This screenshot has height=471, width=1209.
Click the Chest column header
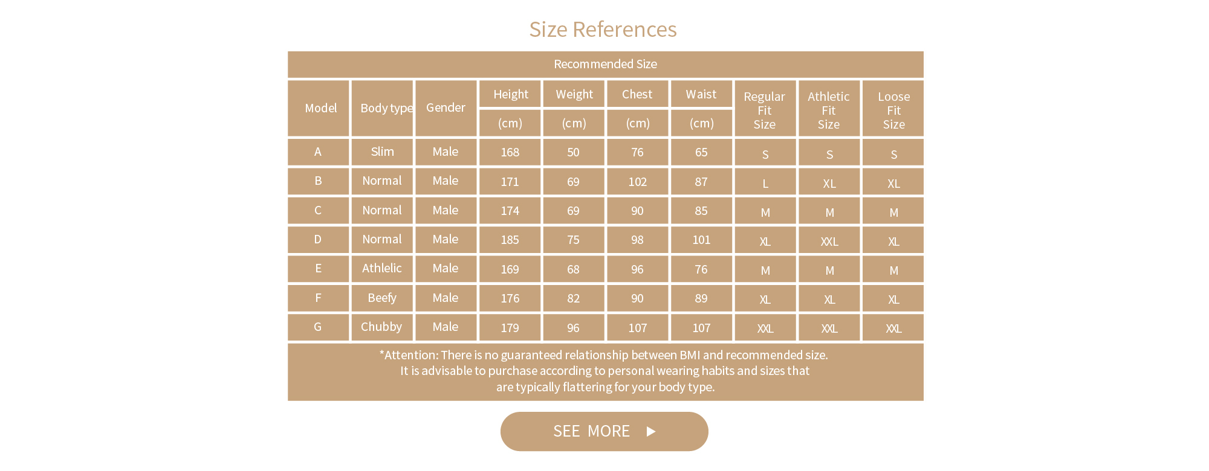pyautogui.click(x=637, y=94)
